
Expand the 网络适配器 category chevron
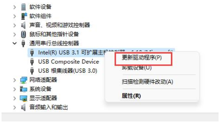coord(15,80)
